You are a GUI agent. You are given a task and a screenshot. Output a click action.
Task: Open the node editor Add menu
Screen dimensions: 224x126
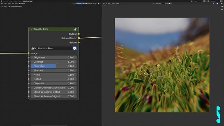13,3
